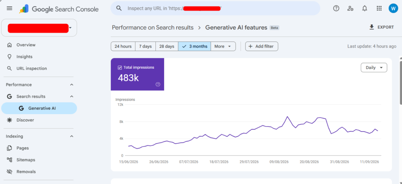The image size is (402, 184).
Task: Open Sitemaps in sidebar
Action: (x=39, y=160)
